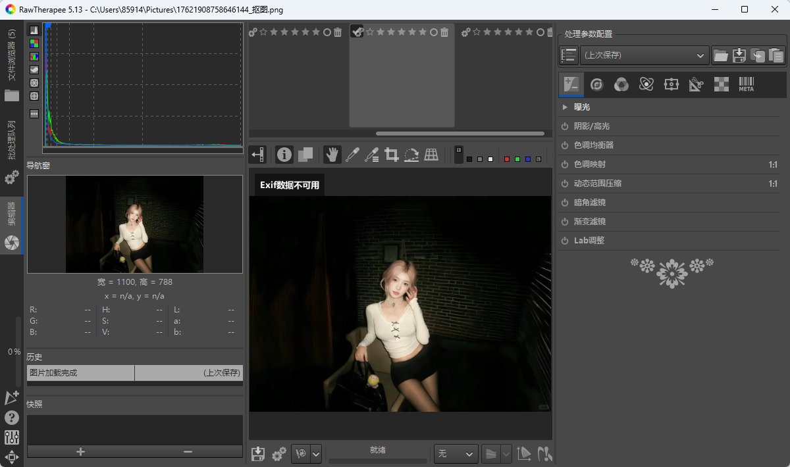Select the perspective correction grid tool
This screenshot has height=467, width=790.
point(431,155)
